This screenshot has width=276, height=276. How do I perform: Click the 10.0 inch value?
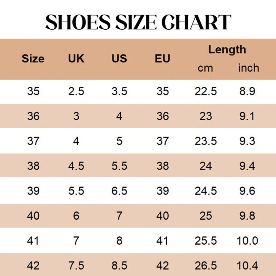pyautogui.click(x=247, y=240)
